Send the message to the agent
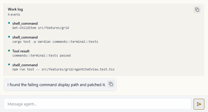 [199, 104]
